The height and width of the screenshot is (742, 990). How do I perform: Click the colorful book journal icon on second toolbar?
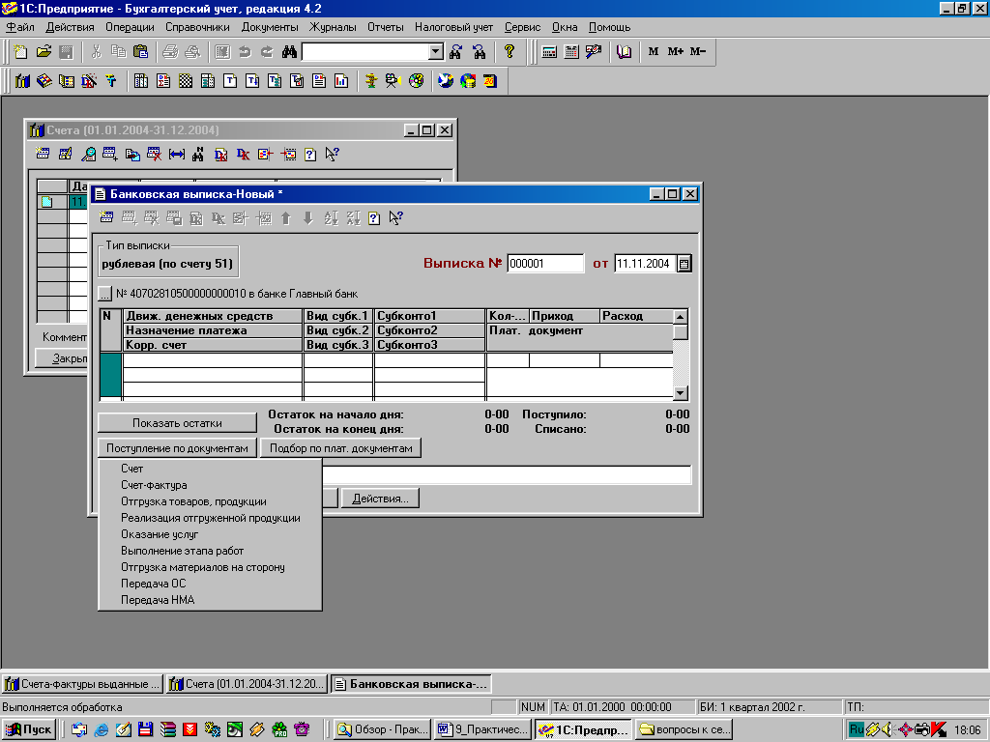coord(44,81)
